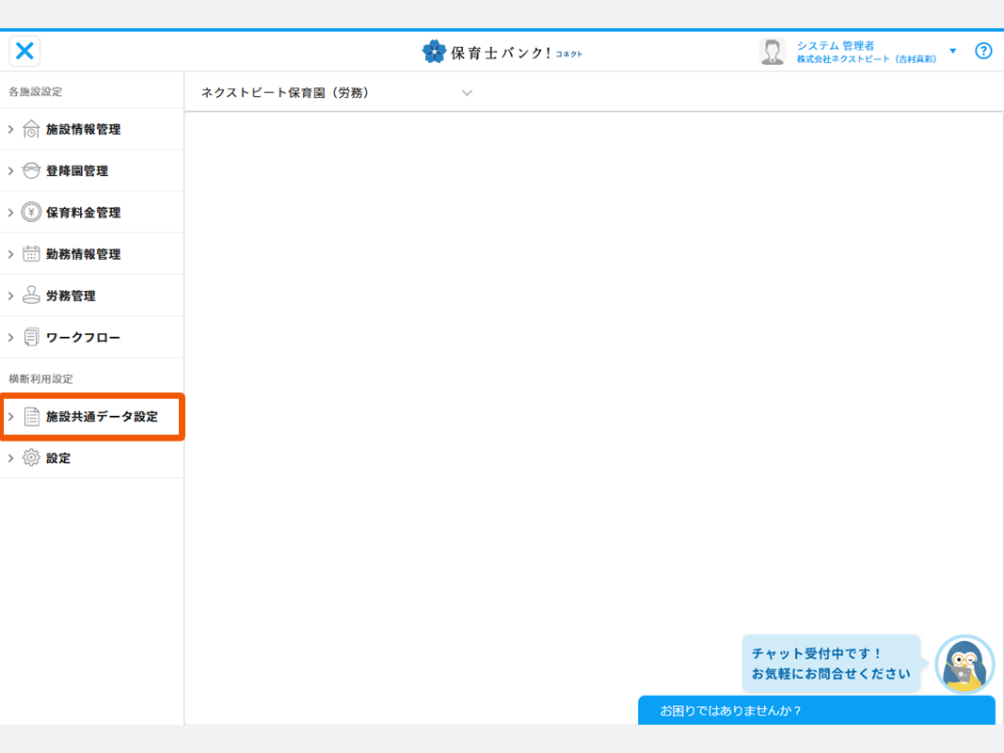This screenshot has width=1004, height=753.
Task: Click the 保育士バンク logo
Action: tap(502, 52)
